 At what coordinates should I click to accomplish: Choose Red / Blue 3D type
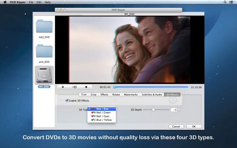pyautogui.click(x=102, y=109)
